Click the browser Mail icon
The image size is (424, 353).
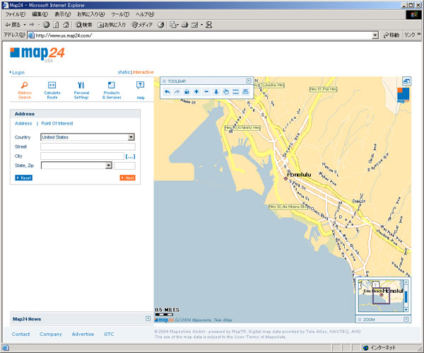pos(174,25)
